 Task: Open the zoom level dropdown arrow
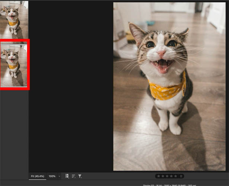point(60,176)
